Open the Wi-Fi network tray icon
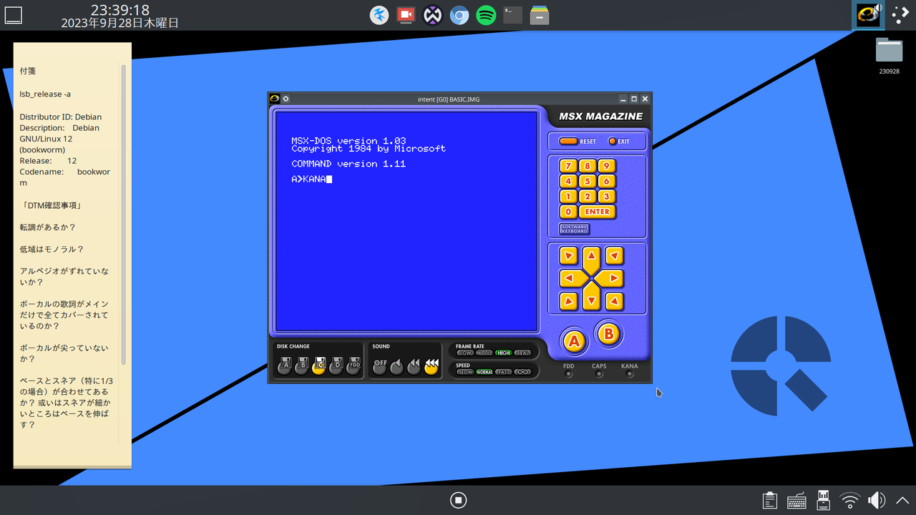This screenshot has height=515, width=916. click(x=850, y=500)
